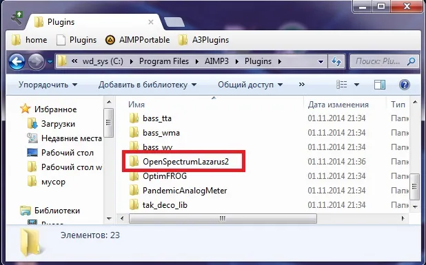The height and width of the screenshot is (265, 426).
Task: Click navigation pane scroll down arrow
Action: click(x=109, y=219)
